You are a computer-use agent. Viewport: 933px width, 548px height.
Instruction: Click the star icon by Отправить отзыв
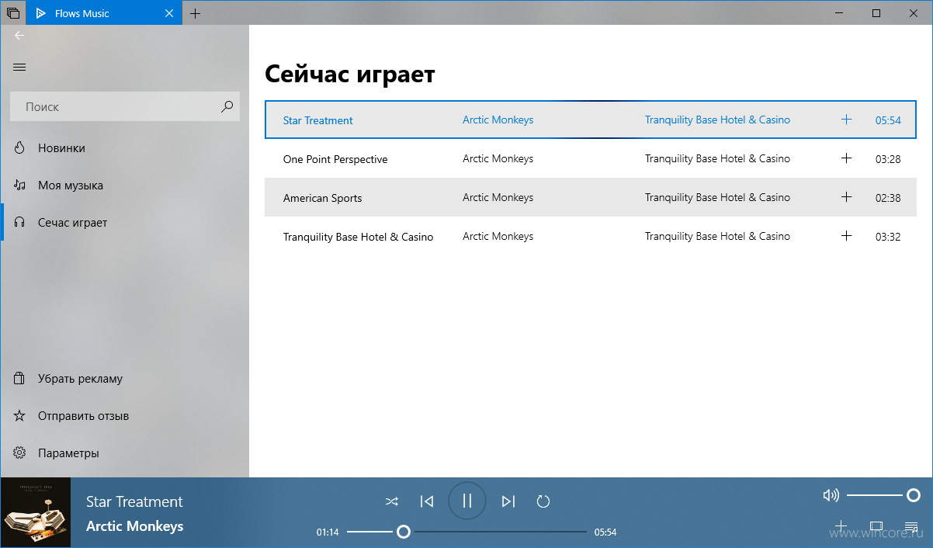20,416
